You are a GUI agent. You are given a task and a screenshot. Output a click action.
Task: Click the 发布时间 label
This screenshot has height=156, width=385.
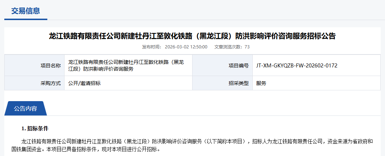pos(152,47)
